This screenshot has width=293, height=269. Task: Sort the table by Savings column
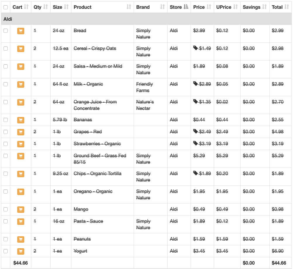click(255, 7)
